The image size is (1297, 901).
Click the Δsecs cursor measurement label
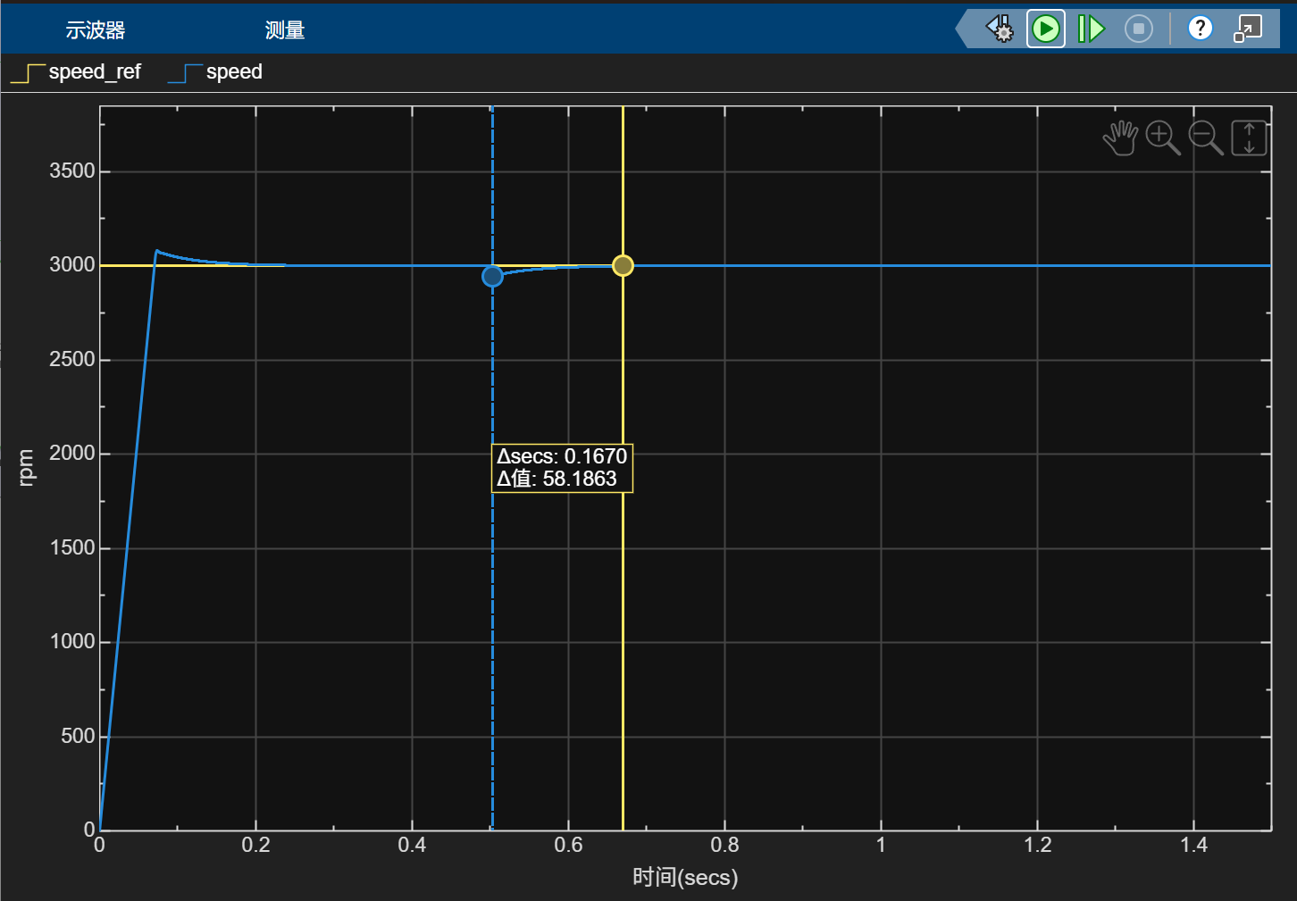[x=562, y=457]
